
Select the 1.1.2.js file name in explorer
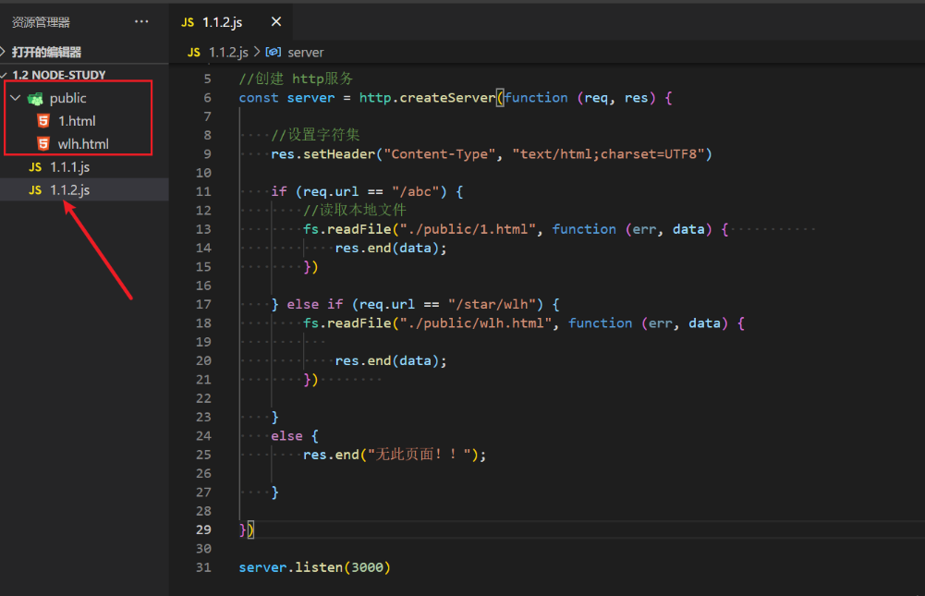pyautogui.click(x=69, y=190)
